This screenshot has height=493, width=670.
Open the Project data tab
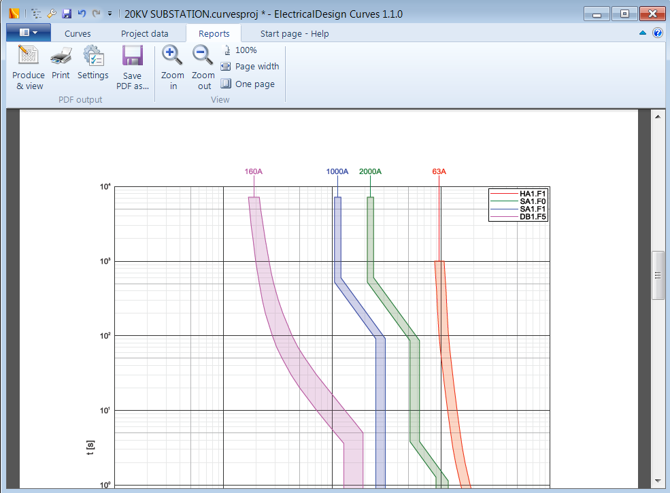pyautogui.click(x=146, y=33)
